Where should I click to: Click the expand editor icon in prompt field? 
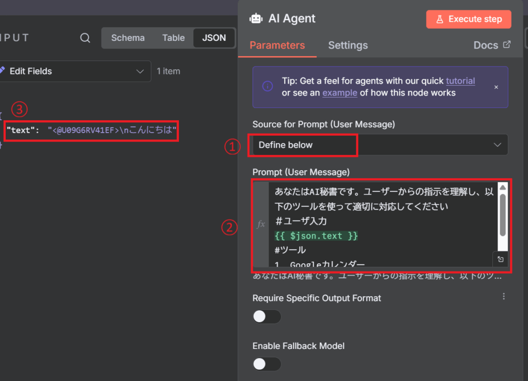(500, 259)
